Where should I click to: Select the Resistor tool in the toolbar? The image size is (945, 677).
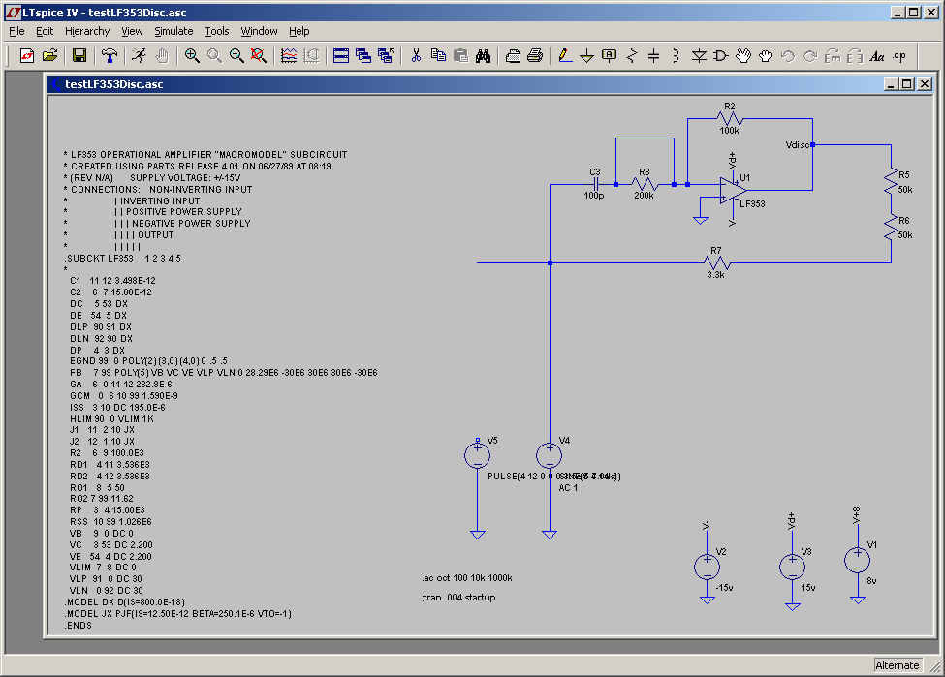point(632,56)
